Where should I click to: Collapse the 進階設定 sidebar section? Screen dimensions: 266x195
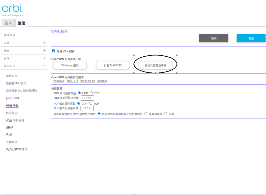(x=44, y=66)
